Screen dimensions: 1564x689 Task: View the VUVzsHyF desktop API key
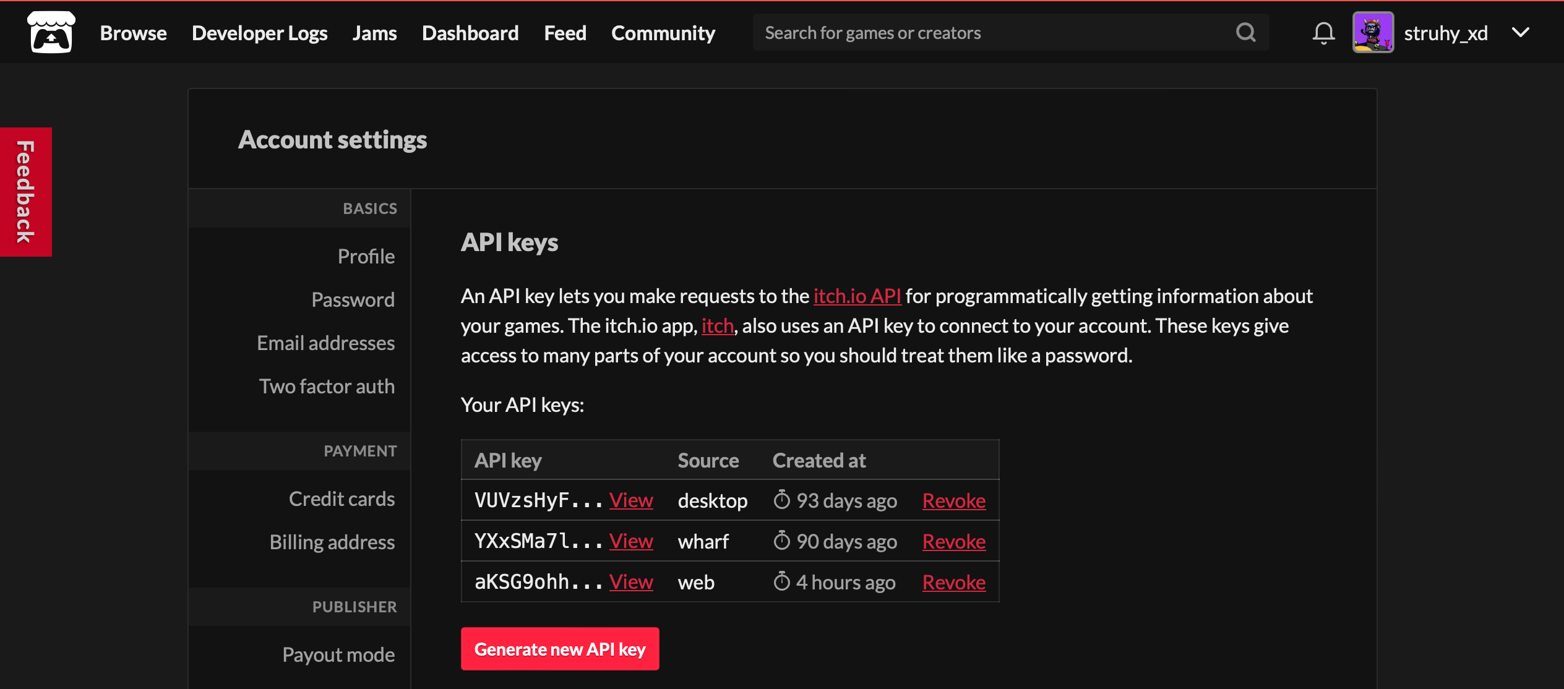tap(631, 500)
